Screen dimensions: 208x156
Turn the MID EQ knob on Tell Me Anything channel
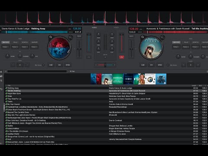[112, 42]
